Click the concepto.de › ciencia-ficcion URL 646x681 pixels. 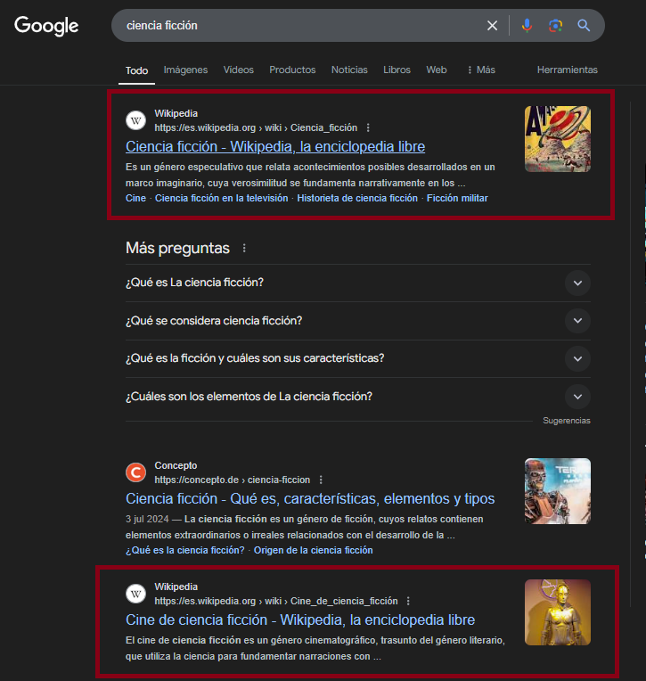233,480
